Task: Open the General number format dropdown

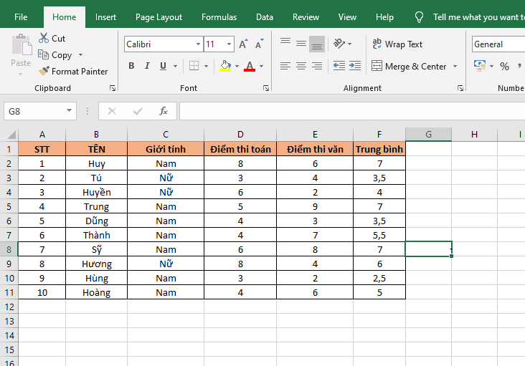Action: pos(498,44)
